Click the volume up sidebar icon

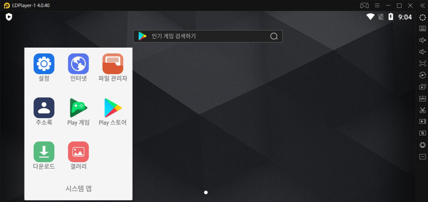click(x=422, y=40)
